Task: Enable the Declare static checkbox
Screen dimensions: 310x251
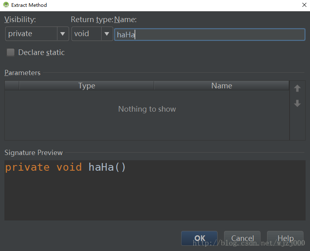Action: tap(10, 53)
